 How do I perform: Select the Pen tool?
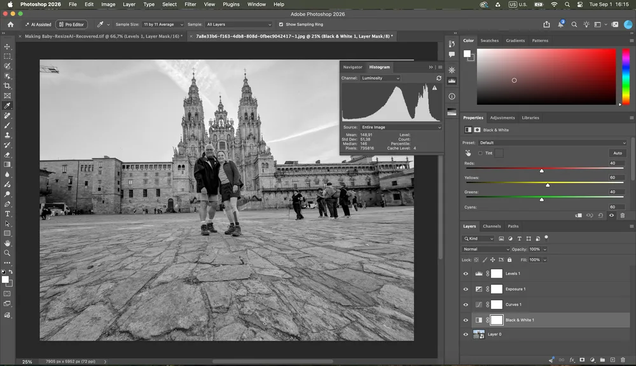(7, 204)
